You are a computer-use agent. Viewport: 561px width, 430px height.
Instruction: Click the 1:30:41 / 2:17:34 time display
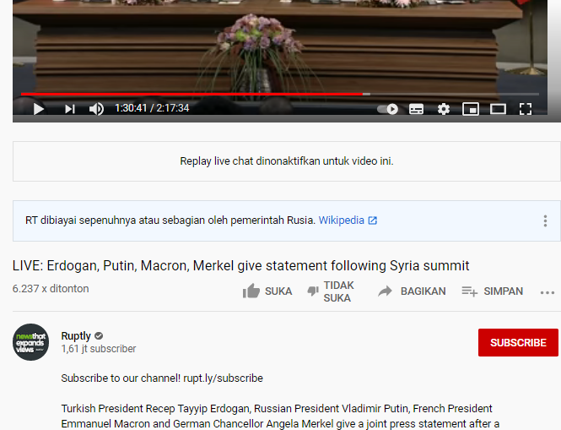[x=152, y=108]
